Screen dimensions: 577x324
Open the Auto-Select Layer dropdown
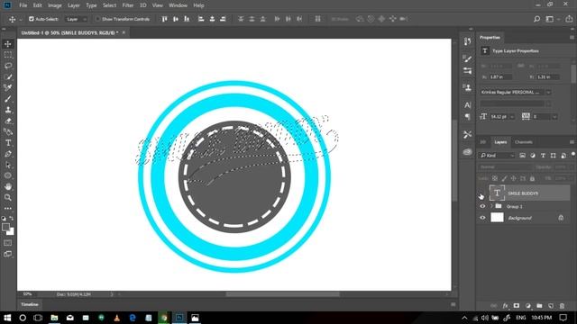tap(76, 19)
